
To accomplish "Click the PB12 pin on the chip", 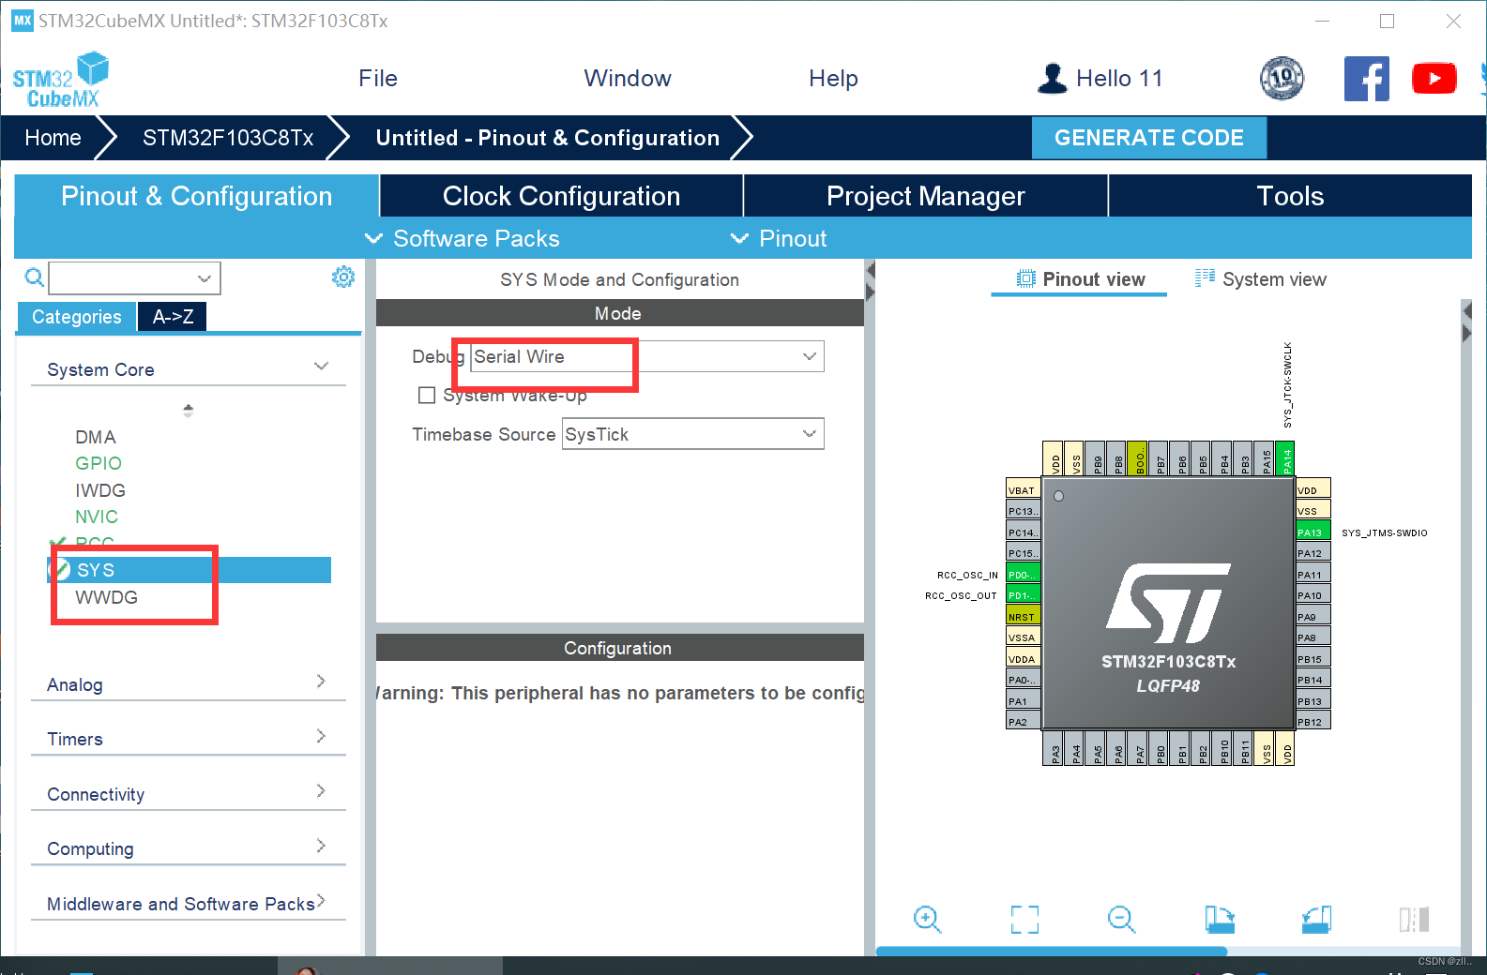I will pos(1313,722).
